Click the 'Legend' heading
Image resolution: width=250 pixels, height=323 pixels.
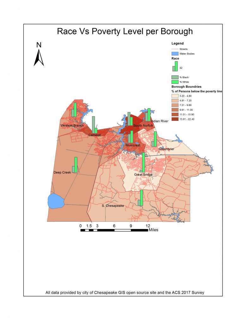(178, 43)
